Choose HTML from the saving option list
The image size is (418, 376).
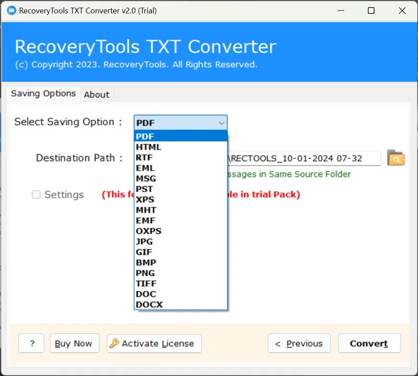[x=180, y=147]
